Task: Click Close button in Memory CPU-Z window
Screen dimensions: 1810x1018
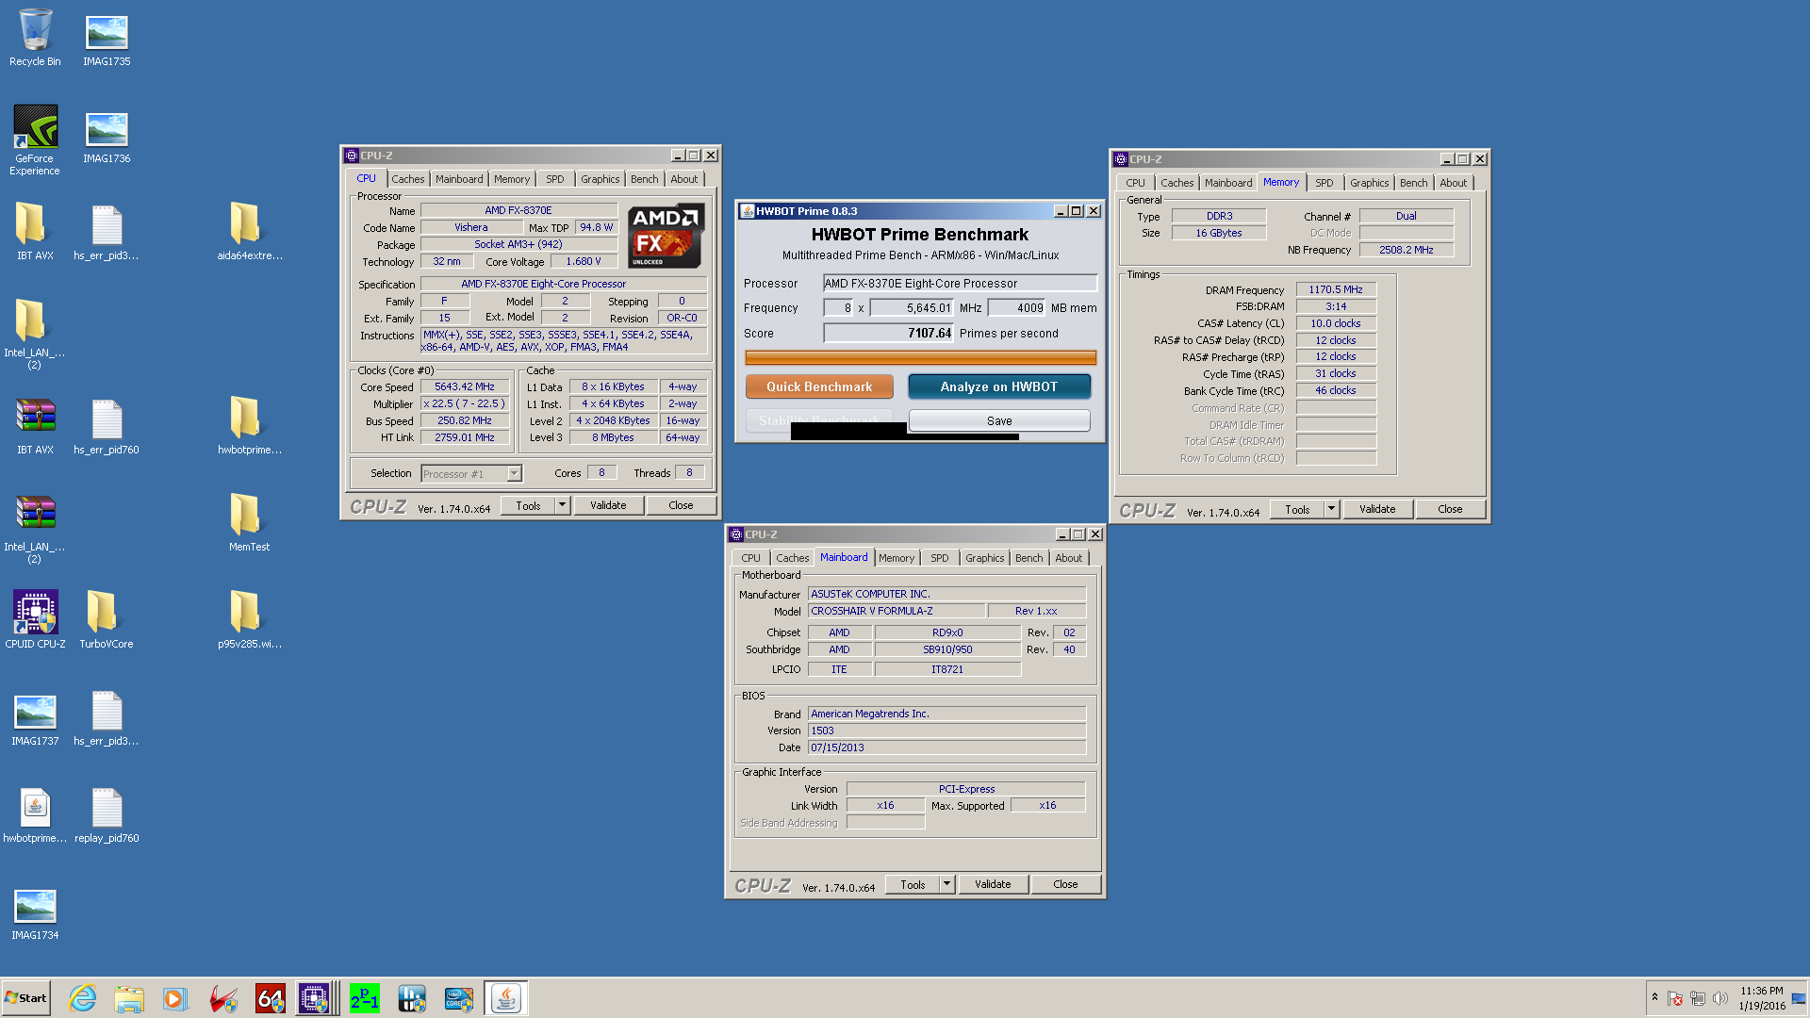Action: pos(1450,509)
